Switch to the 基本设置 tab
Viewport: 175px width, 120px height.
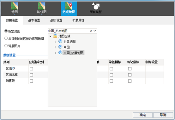point(34,20)
